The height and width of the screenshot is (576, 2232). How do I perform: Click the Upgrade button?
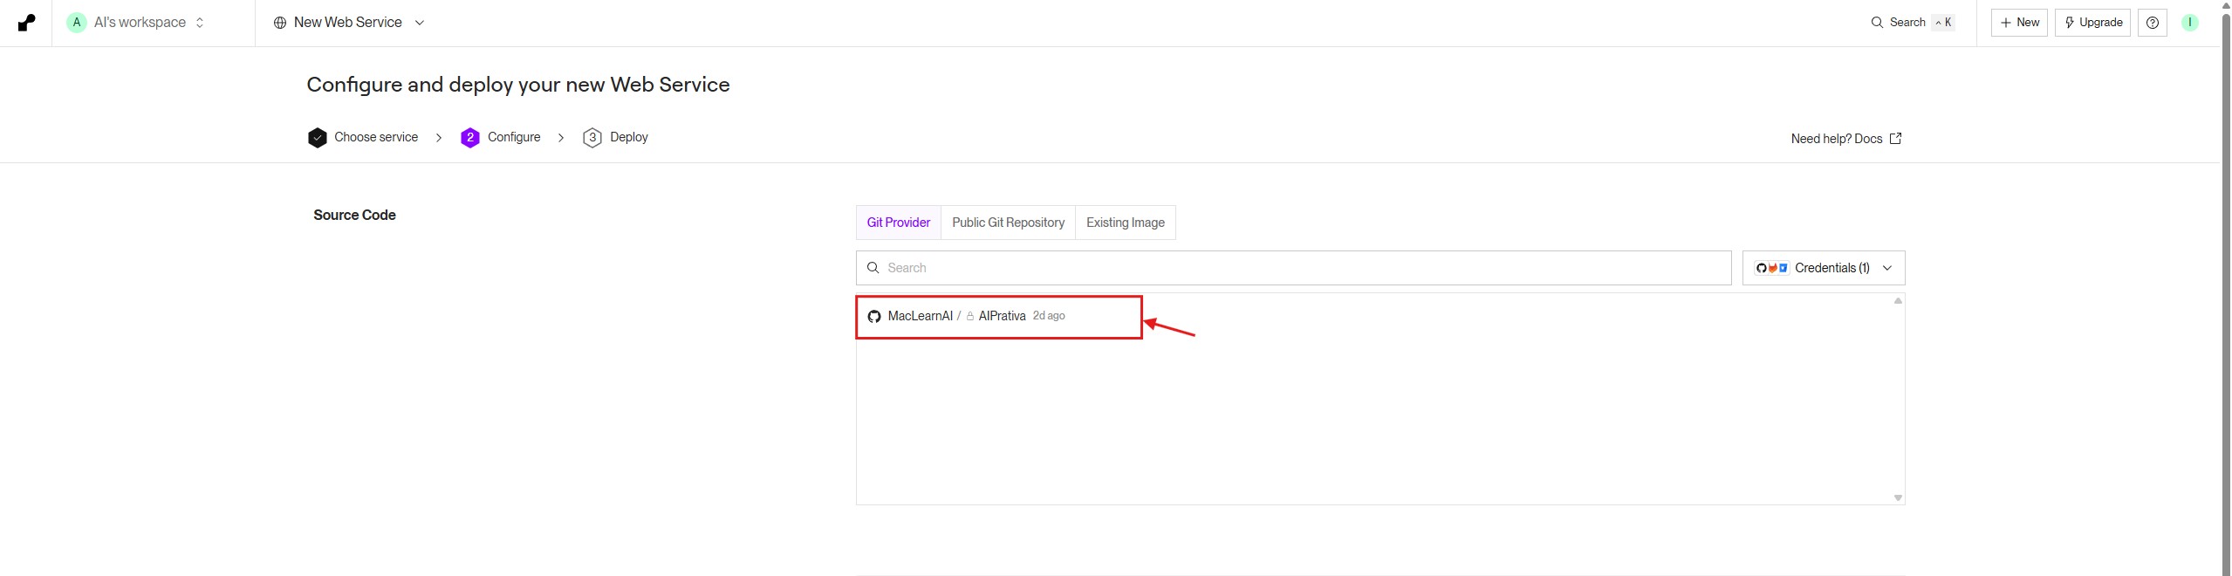pyautogui.click(x=2092, y=23)
